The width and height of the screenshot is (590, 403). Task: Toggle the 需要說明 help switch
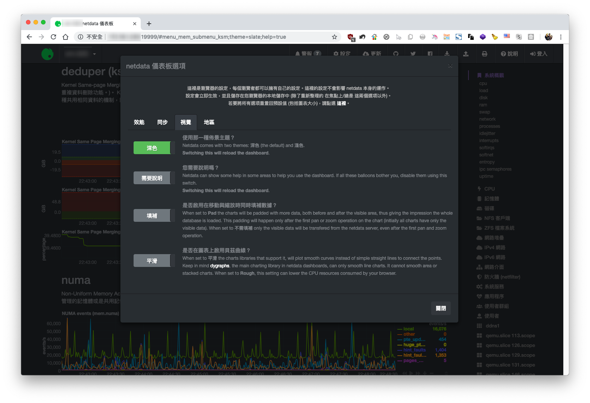pyautogui.click(x=154, y=178)
